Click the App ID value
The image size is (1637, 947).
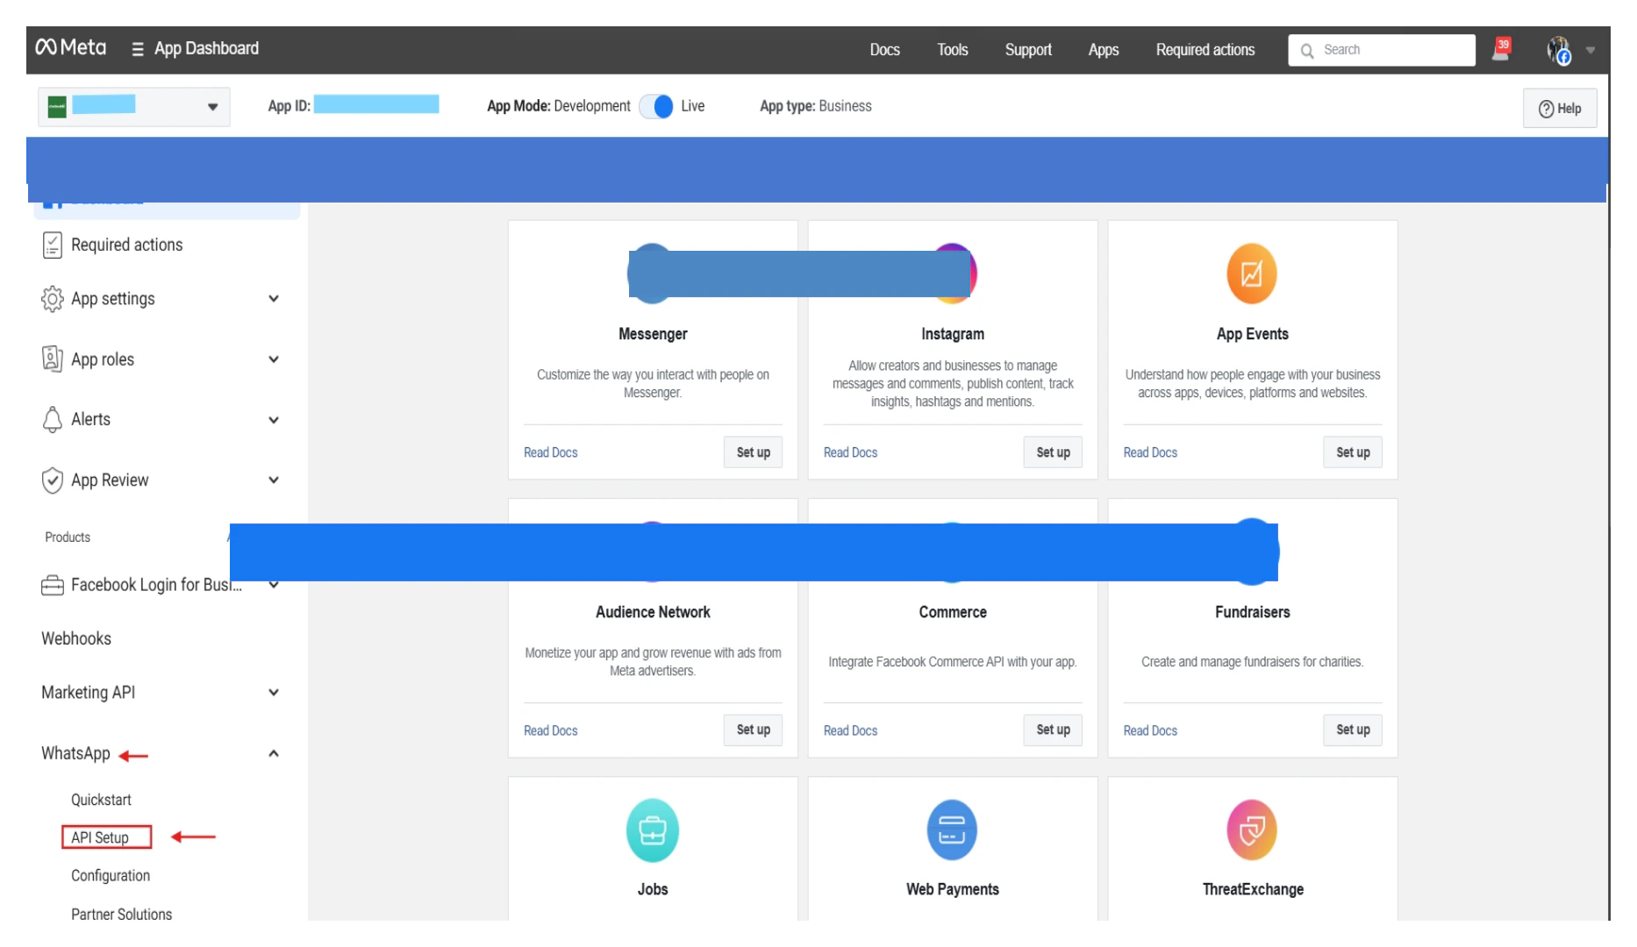[x=376, y=104]
